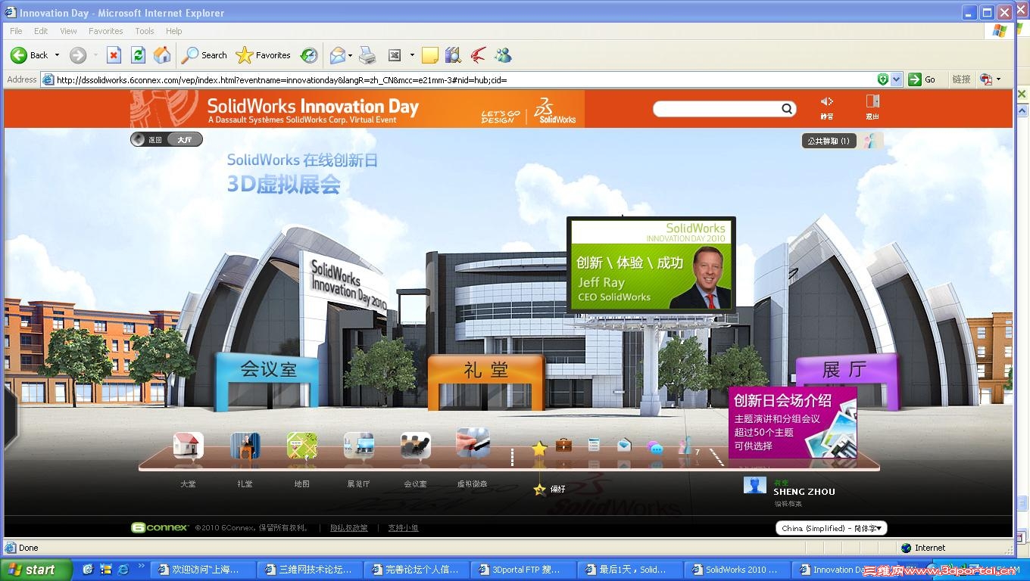
Task: Switch to the 3Dportal FTP taskbar window
Action: (525, 570)
